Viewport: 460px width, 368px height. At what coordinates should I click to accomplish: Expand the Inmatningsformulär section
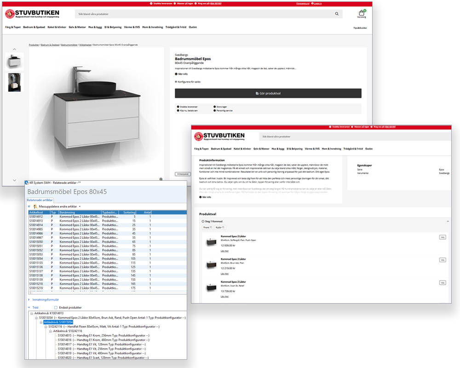[29, 299]
